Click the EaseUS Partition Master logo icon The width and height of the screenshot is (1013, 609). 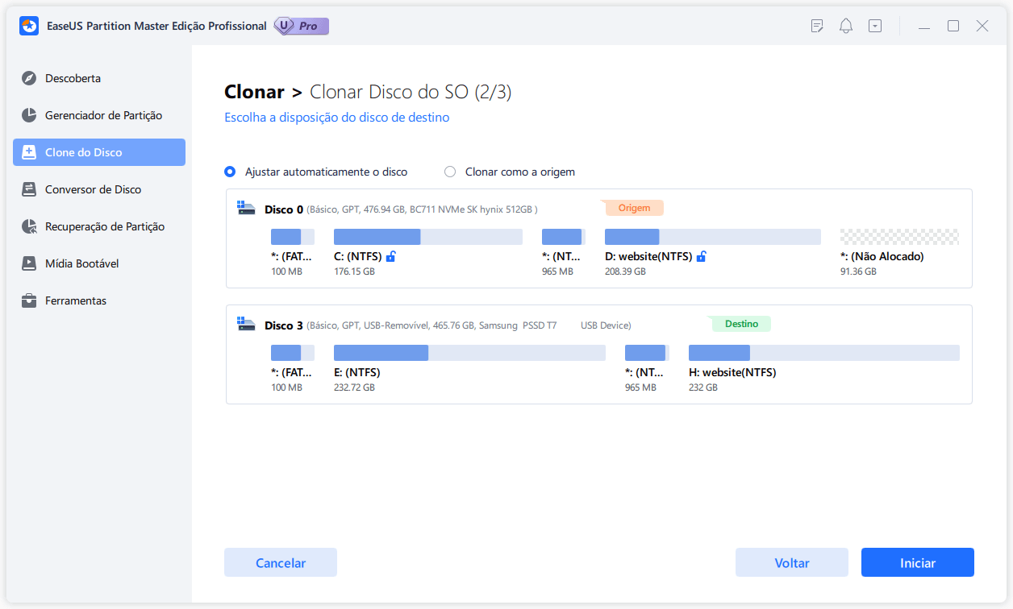pos(30,26)
